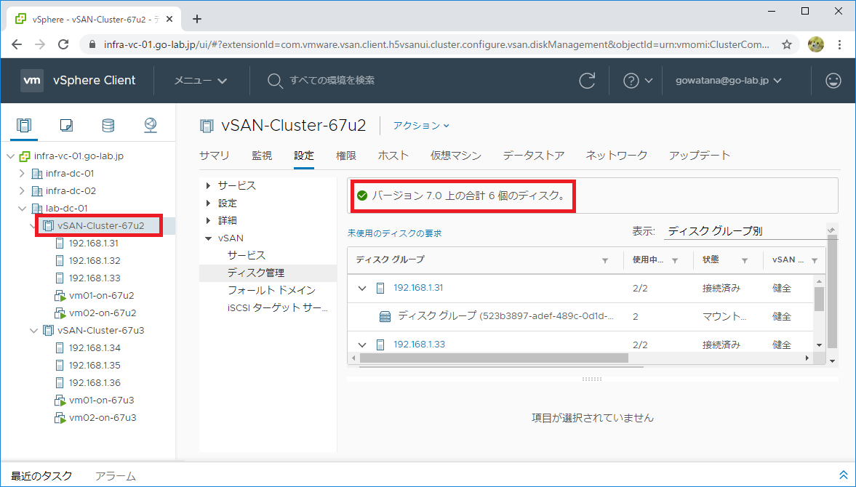Expand infra-dc-01 datacenter node
Screen dimensions: 856x487
(x=22, y=174)
